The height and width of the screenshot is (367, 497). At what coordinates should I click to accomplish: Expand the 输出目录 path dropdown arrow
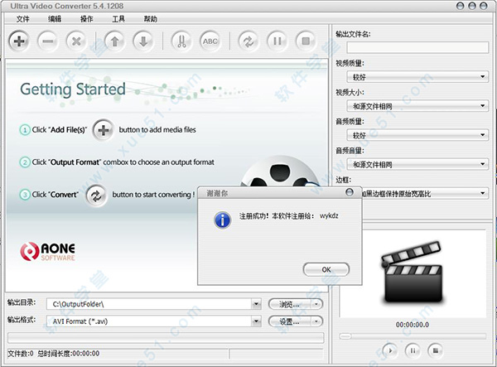pos(257,304)
